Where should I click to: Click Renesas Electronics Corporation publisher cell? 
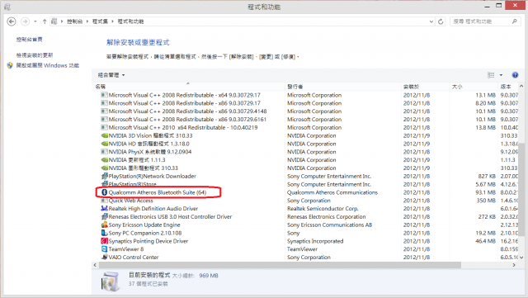pos(327,217)
